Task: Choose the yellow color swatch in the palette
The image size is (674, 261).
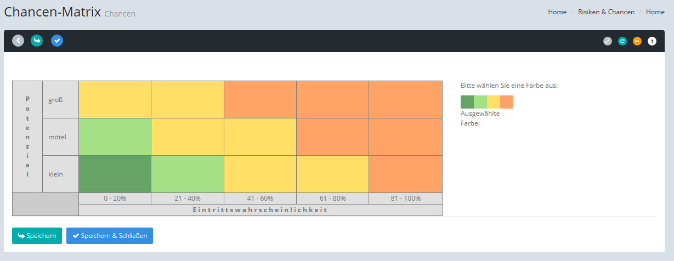Action: 494,102
